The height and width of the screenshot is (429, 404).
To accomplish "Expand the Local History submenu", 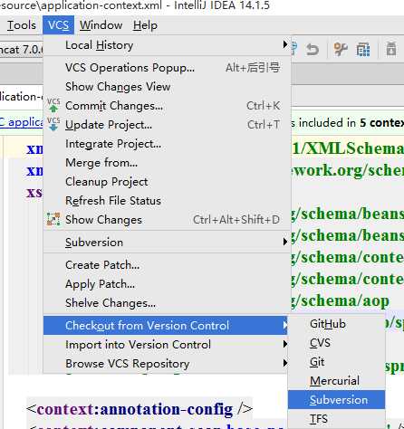I will [x=166, y=45].
